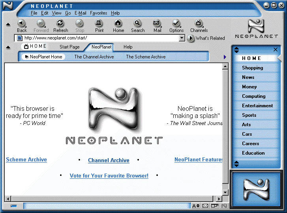
Task: Open the Cars channel
Action: [x=247, y=134]
